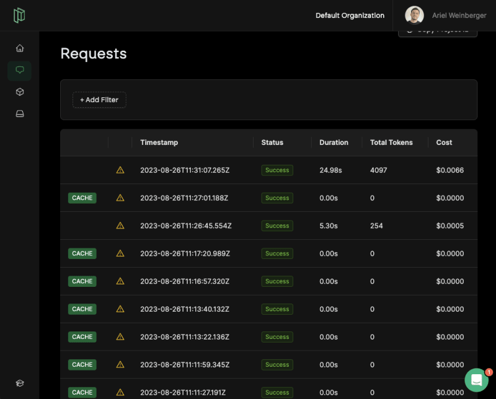Screen dimensions: 496x399
Task: Click CACHE badge on the 11:11:27.191Z row
Action: 82,392
